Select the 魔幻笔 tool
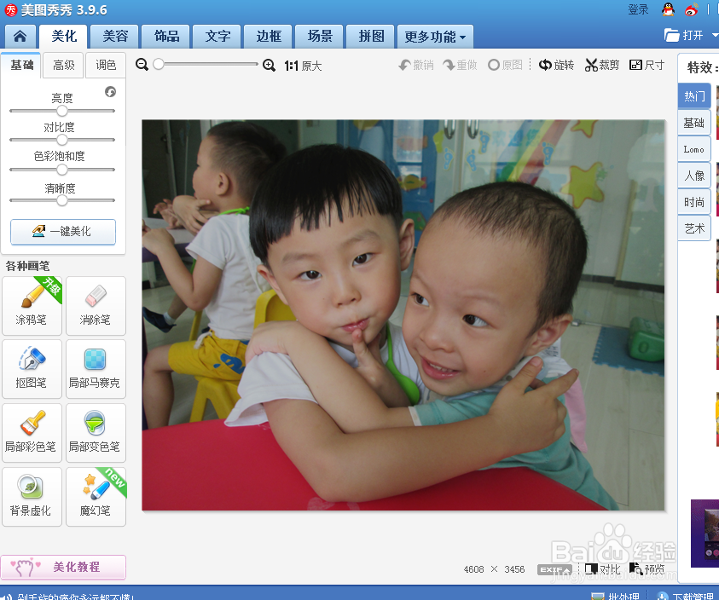719x600 pixels. [96, 497]
